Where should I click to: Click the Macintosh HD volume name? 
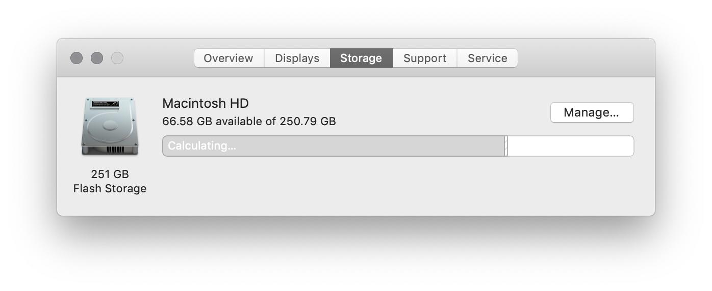point(206,103)
